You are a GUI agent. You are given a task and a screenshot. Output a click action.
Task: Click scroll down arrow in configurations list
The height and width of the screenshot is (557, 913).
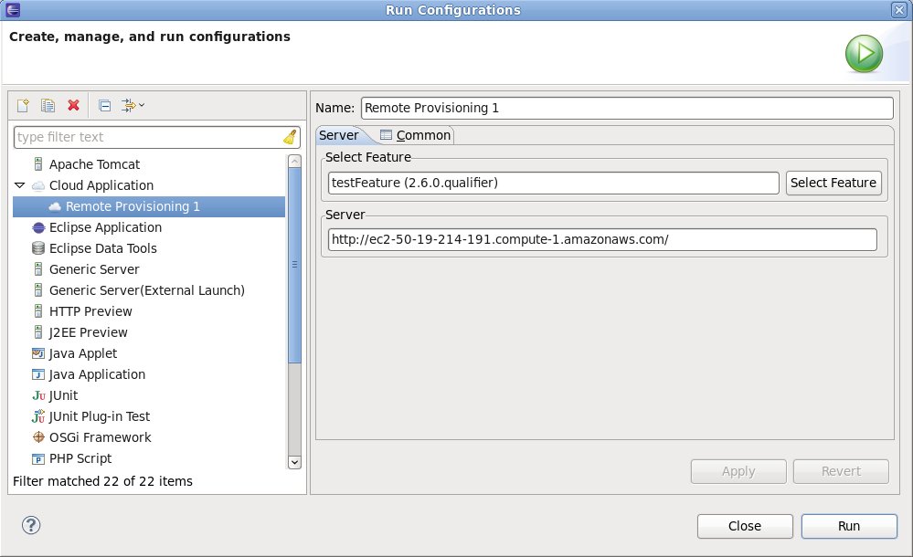(294, 462)
